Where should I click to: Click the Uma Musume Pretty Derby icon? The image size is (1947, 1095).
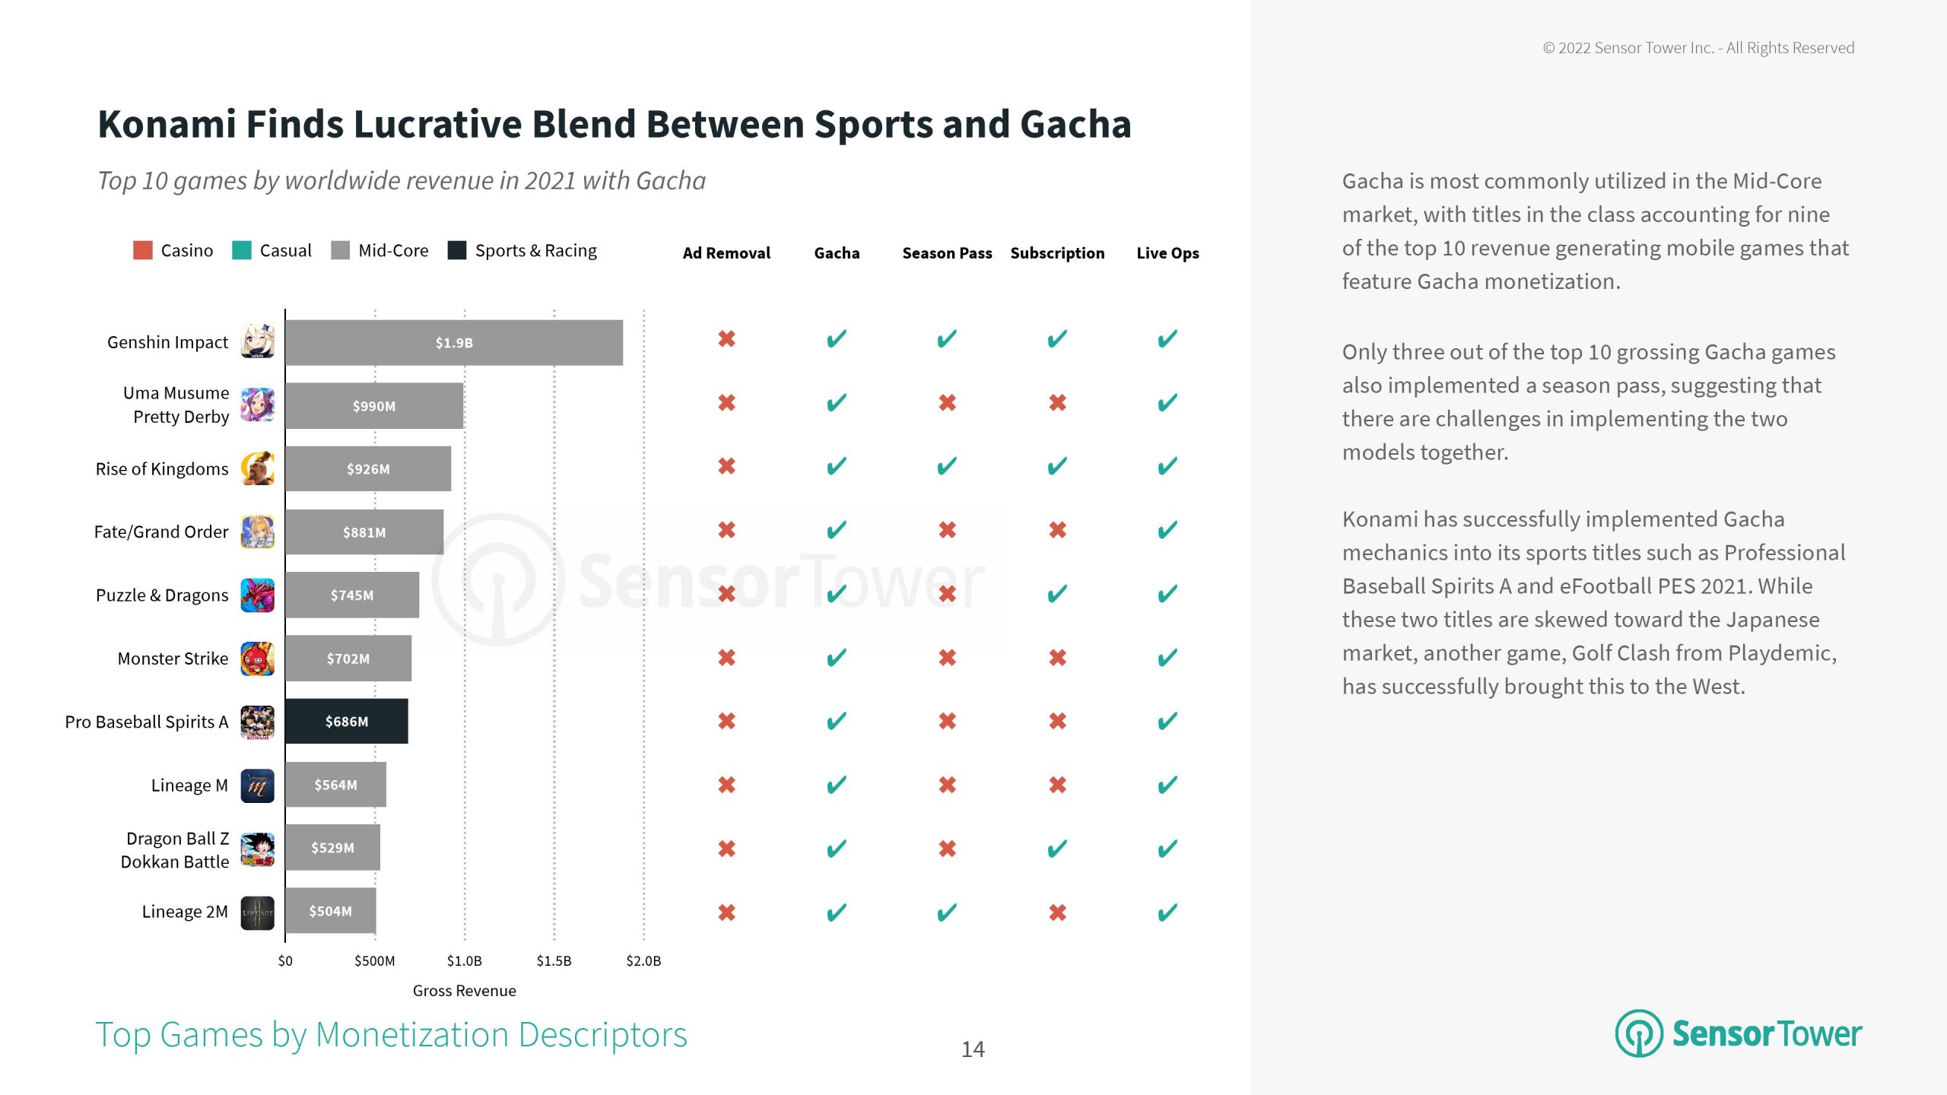[257, 405]
